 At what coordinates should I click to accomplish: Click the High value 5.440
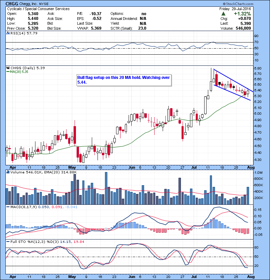pos(33,19)
